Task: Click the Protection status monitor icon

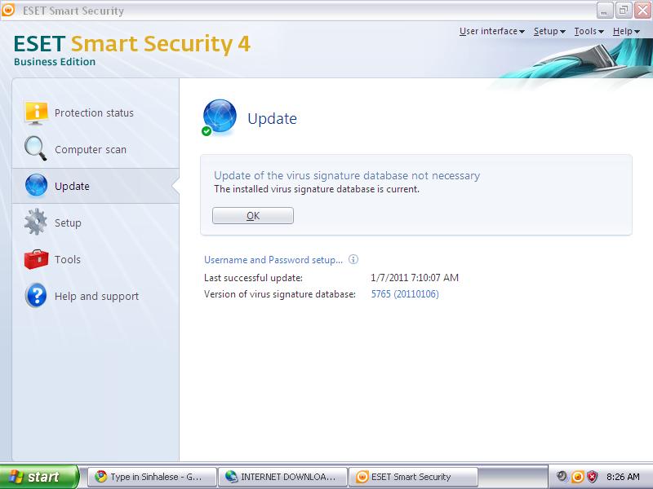Action: pos(36,112)
